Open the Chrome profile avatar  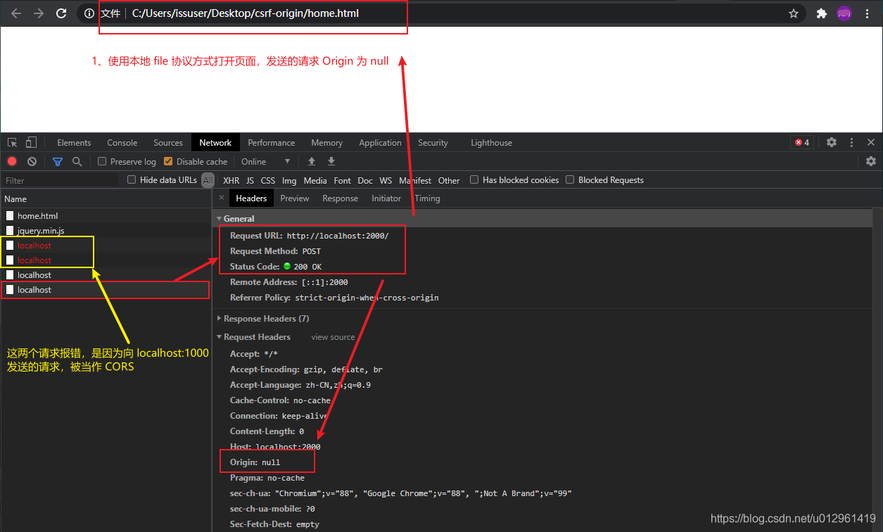pyautogui.click(x=844, y=13)
